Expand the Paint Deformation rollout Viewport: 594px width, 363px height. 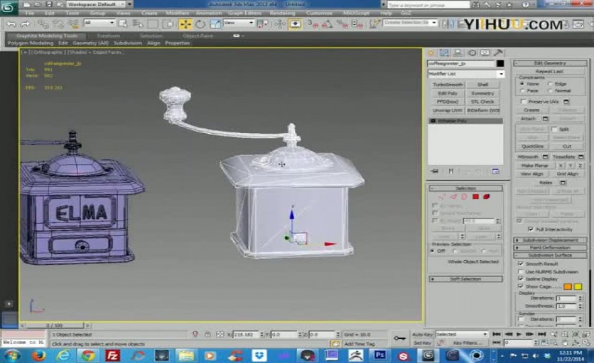coord(550,247)
